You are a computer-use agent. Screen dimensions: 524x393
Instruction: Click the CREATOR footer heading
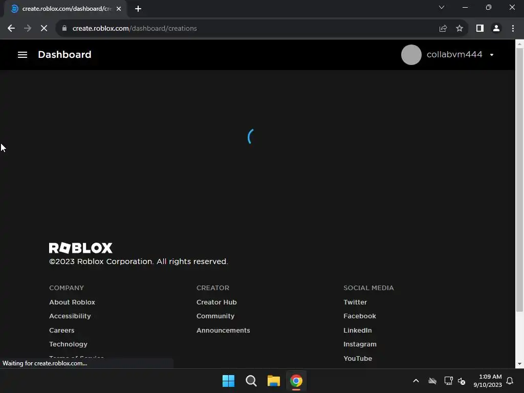[x=213, y=288]
